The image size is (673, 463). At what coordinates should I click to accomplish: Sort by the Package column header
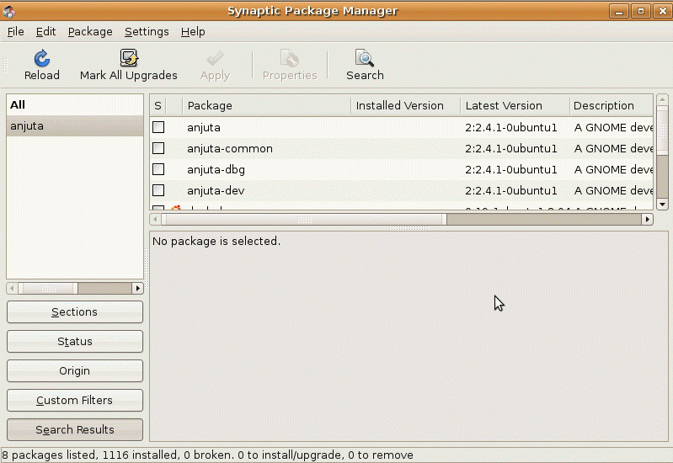tap(267, 105)
